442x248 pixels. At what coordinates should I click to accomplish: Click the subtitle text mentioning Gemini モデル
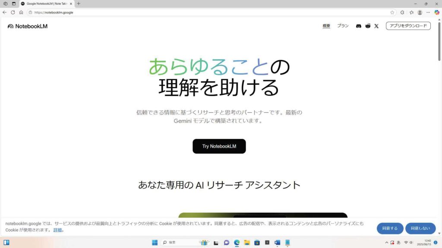click(219, 116)
